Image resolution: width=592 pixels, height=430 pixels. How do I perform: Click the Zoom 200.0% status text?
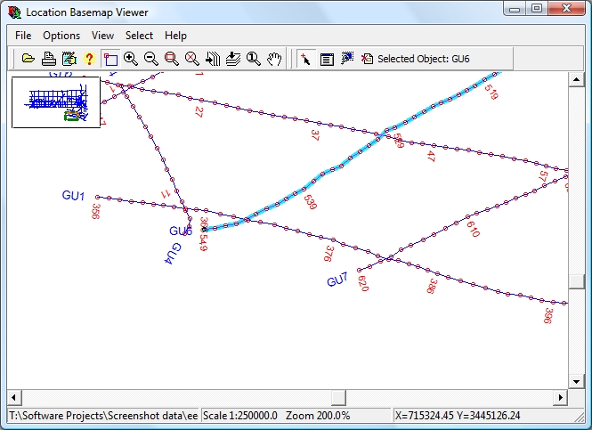318,416
